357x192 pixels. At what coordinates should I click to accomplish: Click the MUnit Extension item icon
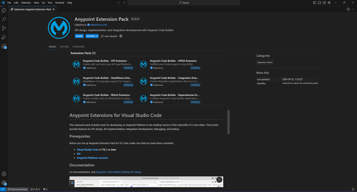(76, 99)
